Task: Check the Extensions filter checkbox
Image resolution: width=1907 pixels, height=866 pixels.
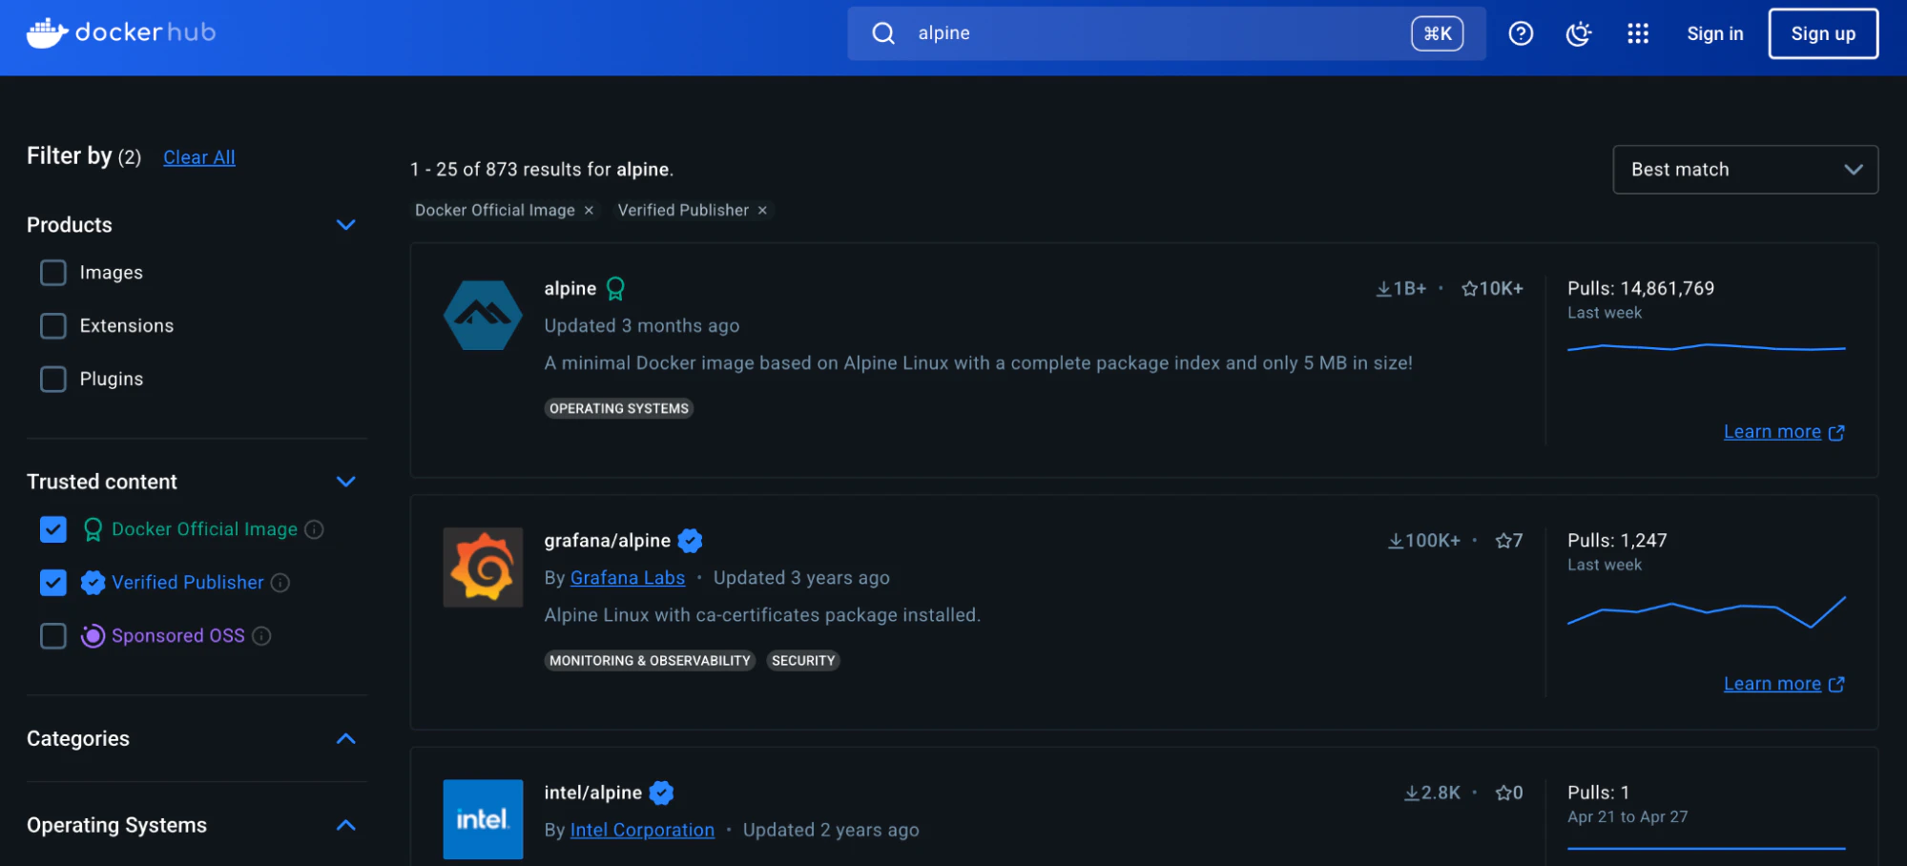Action: point(53,326)
